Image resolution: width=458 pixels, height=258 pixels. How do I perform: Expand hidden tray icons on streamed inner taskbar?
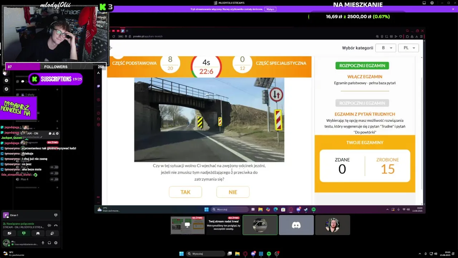click(388, 209)
